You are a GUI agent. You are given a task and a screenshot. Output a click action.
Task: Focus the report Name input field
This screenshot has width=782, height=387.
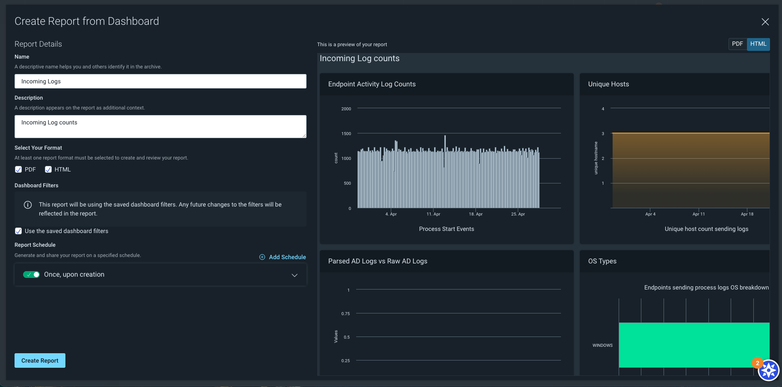tap(160, 81)
